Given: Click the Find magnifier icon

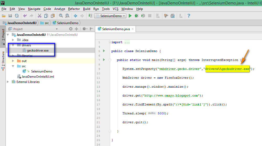Looking at the screenshot, I should (61, 16).
